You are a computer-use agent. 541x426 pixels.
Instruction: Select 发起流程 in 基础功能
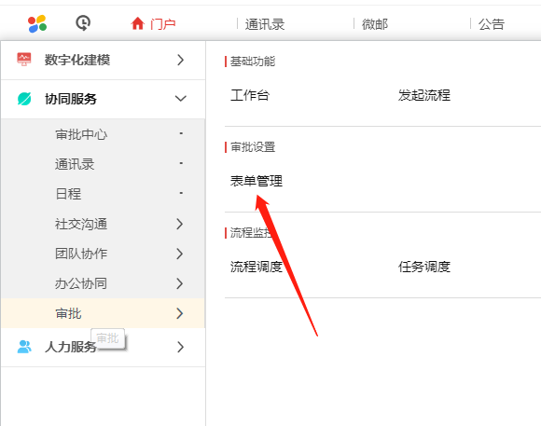(424, 95)
